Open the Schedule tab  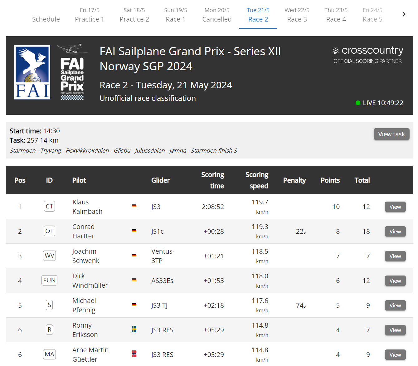coord(46,19)
